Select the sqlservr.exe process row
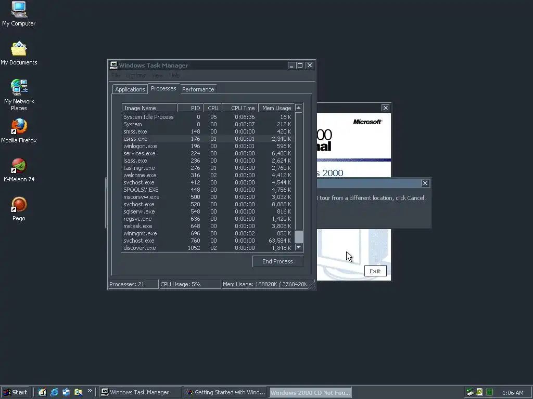 (208, 211)
